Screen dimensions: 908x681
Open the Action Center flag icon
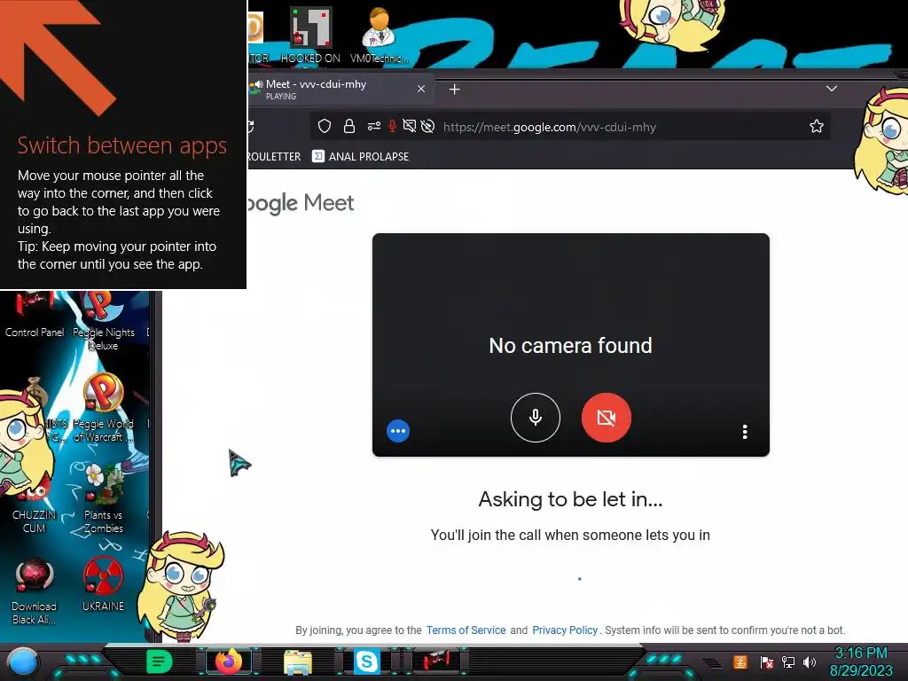pos(767,661)
